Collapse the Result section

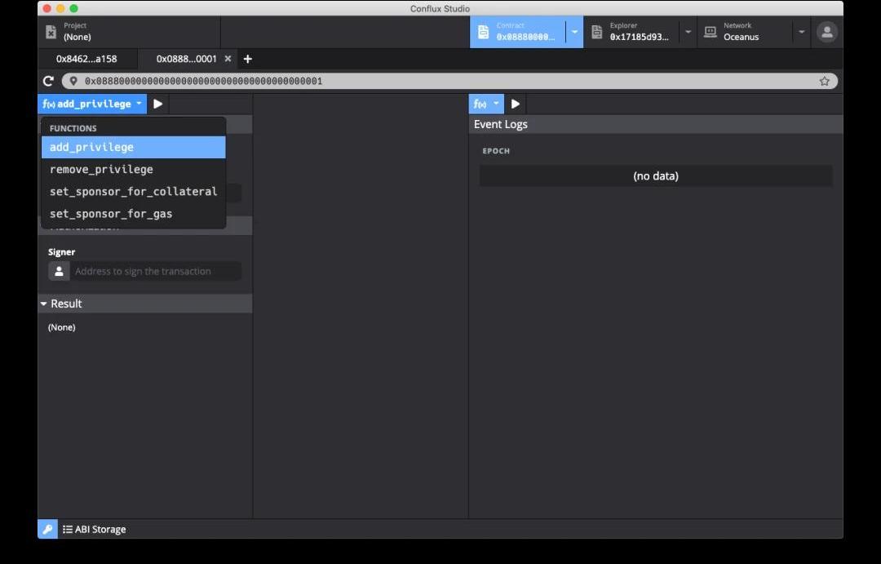[x=44, y=304]
